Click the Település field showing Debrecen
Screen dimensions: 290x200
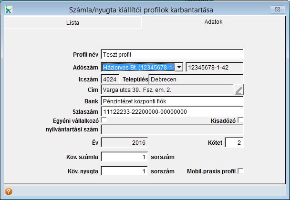point(196,79)
